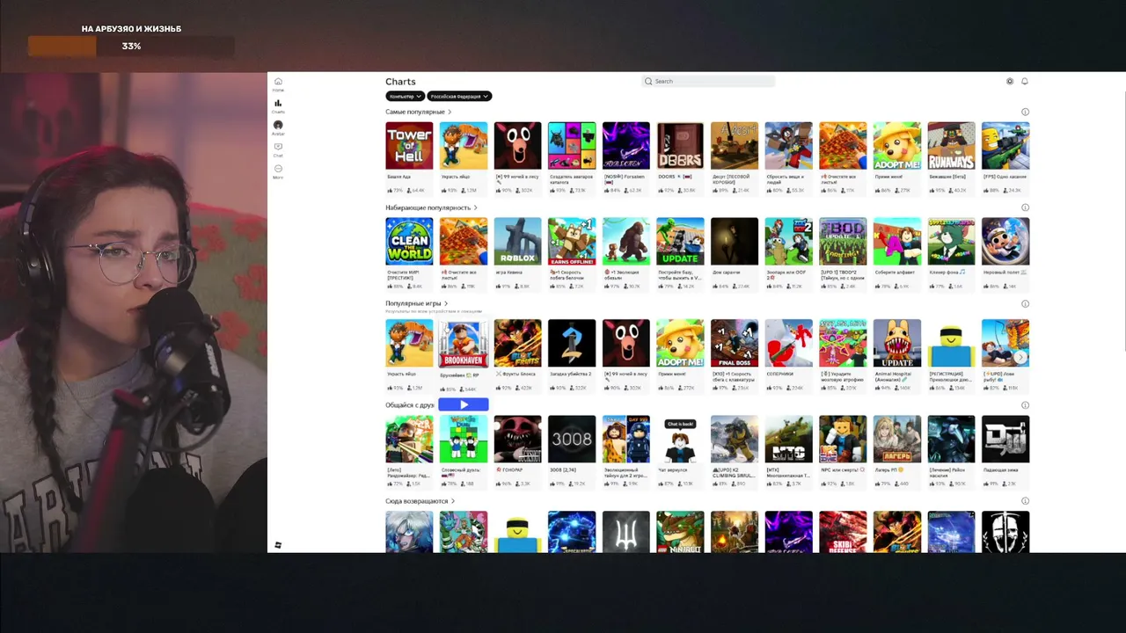Click the Charts page heading
This screenshot has width=1126, height=633.
tap(400, 82)
